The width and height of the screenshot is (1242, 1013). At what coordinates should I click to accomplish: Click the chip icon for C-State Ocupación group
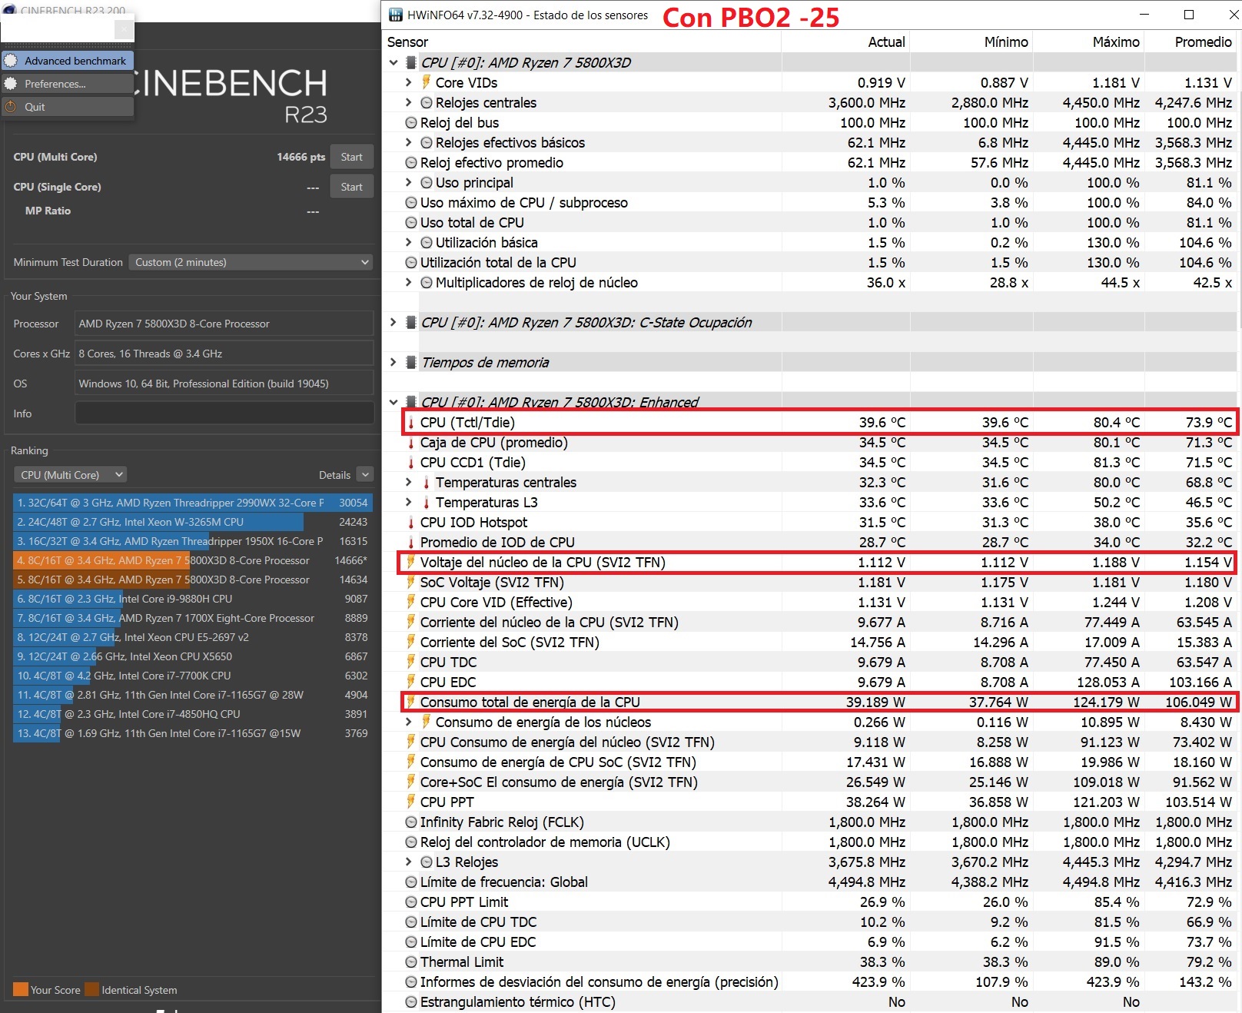point(411,322)
